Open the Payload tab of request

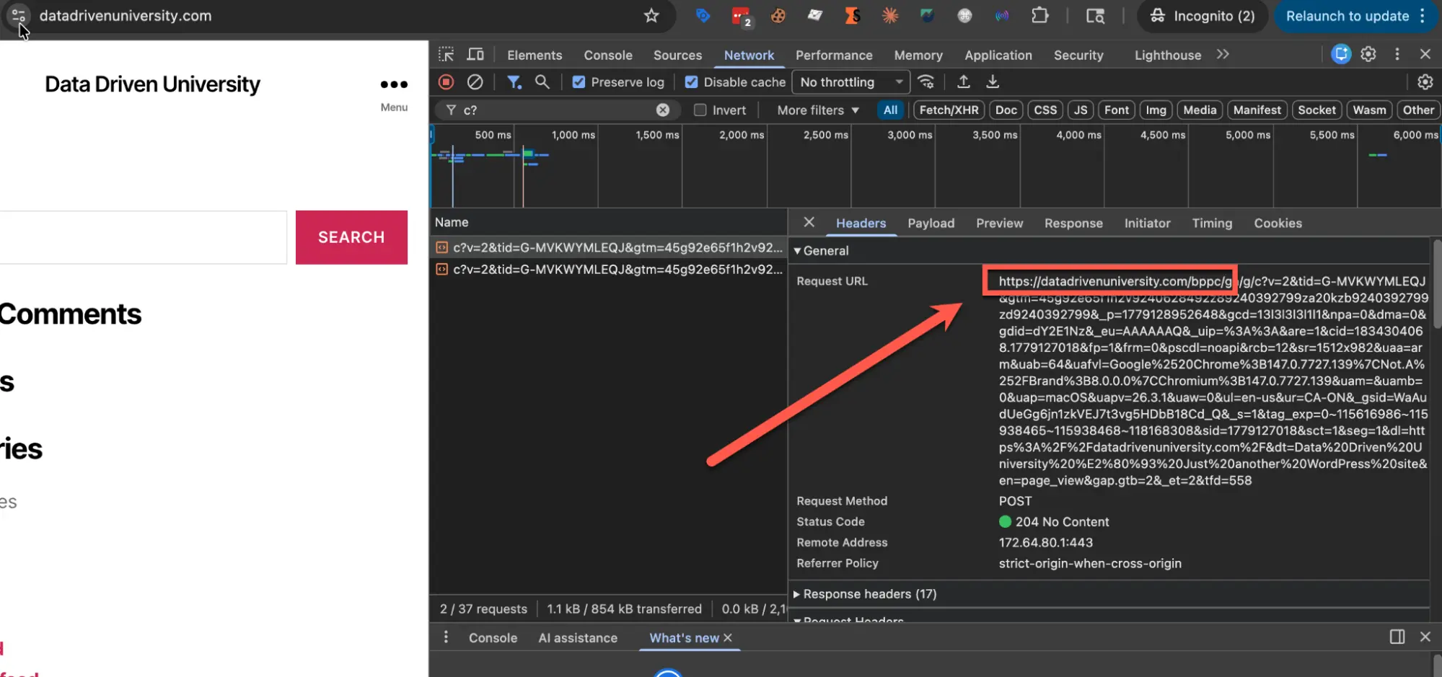click(x=931, y=224)
